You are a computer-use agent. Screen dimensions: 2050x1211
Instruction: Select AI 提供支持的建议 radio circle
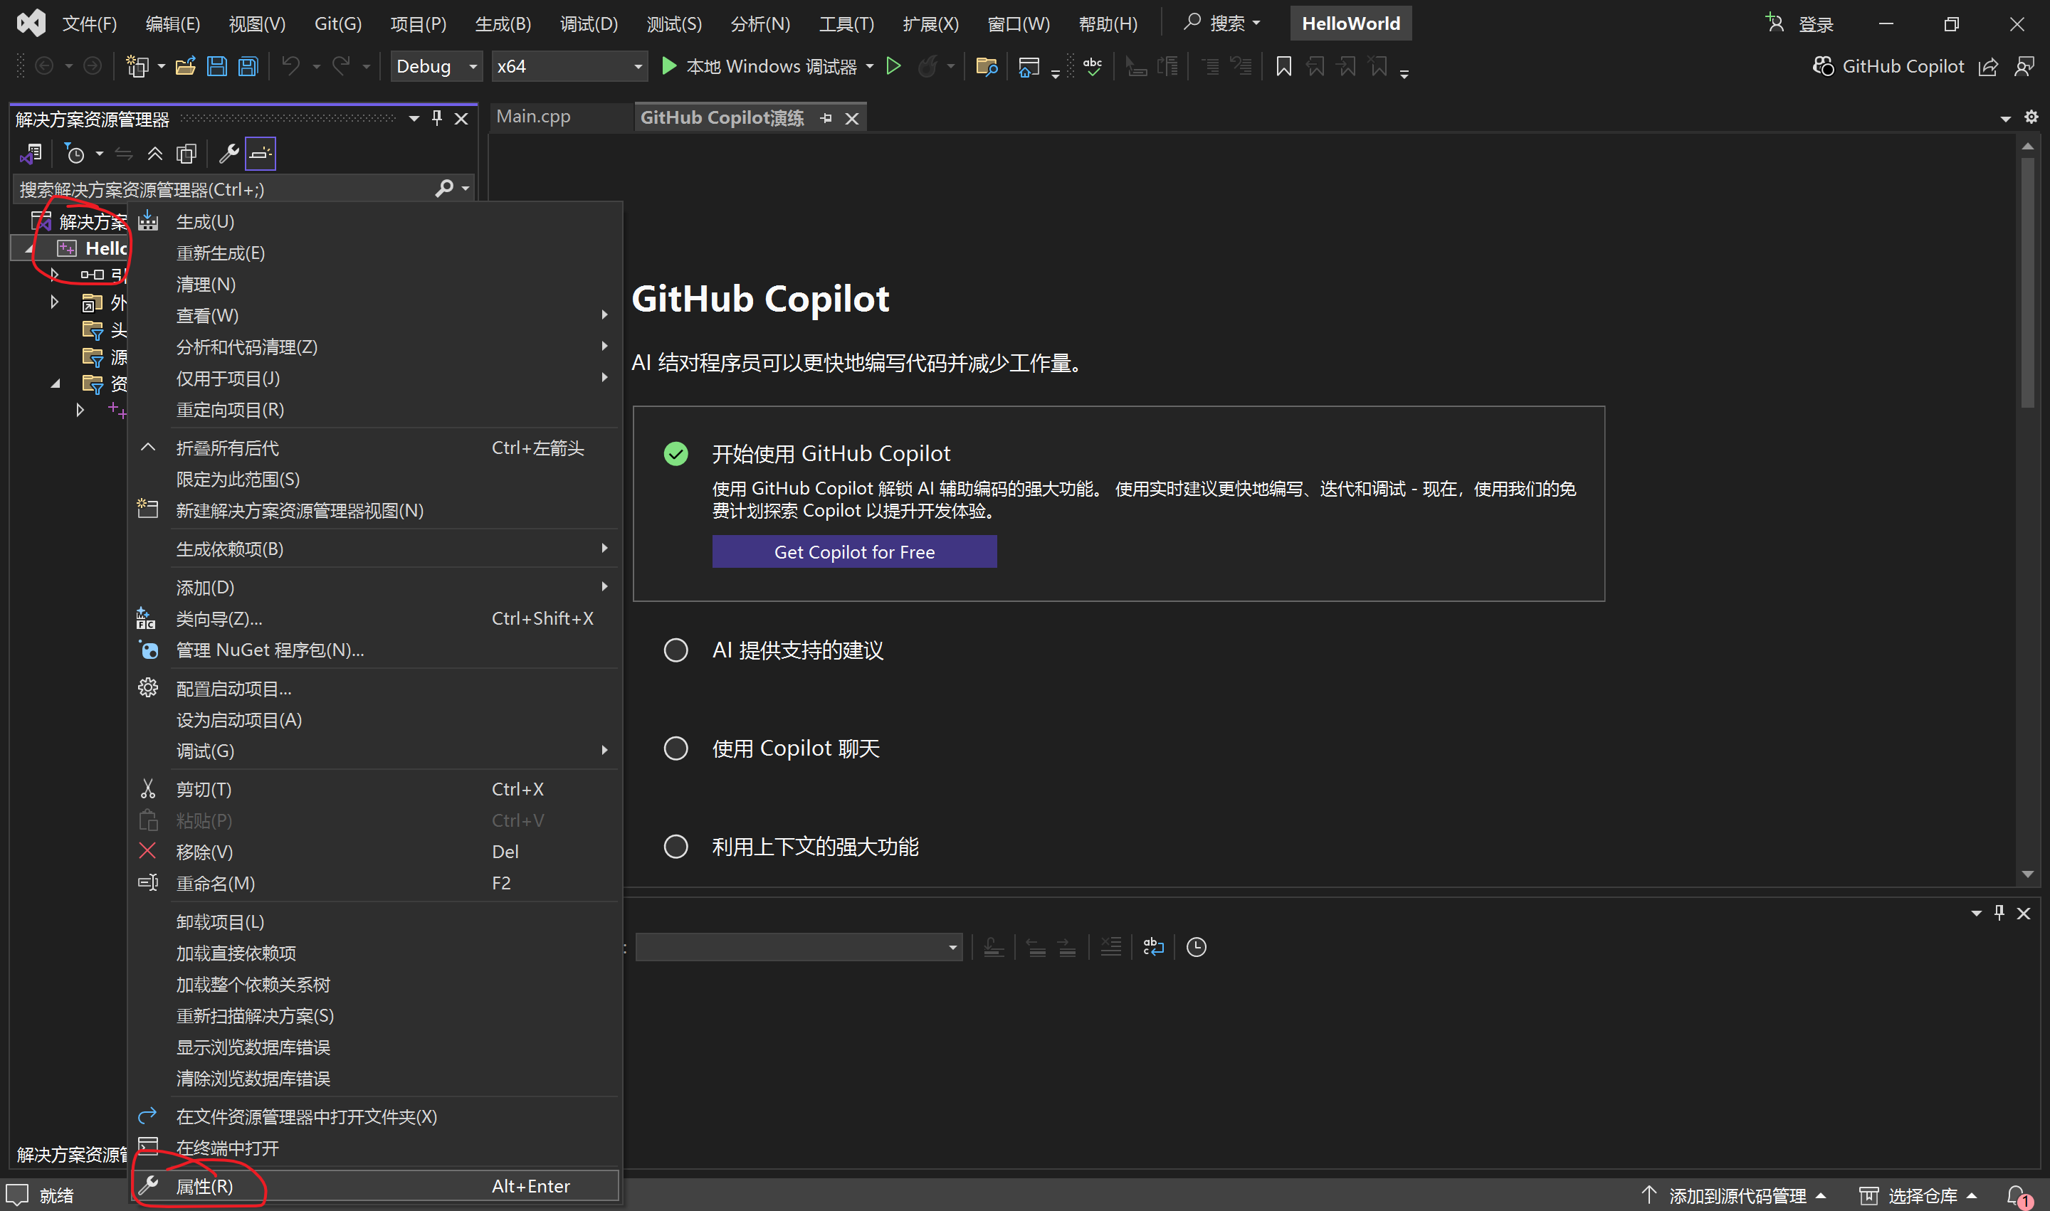click(676, 650)
